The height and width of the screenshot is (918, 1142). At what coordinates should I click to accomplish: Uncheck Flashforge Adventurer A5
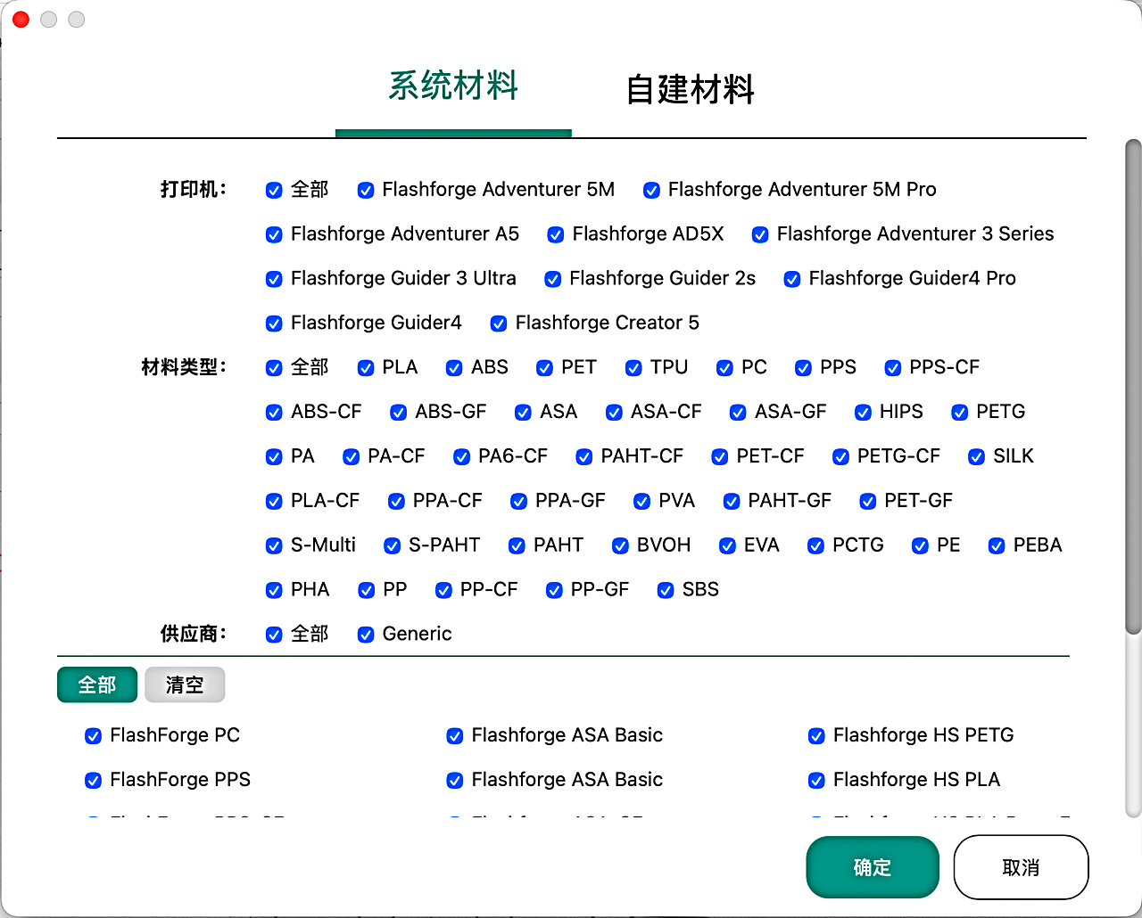coord(274,234)
